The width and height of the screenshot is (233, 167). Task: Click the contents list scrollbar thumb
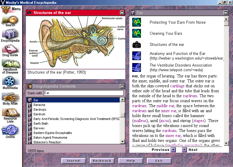[122, 115]
